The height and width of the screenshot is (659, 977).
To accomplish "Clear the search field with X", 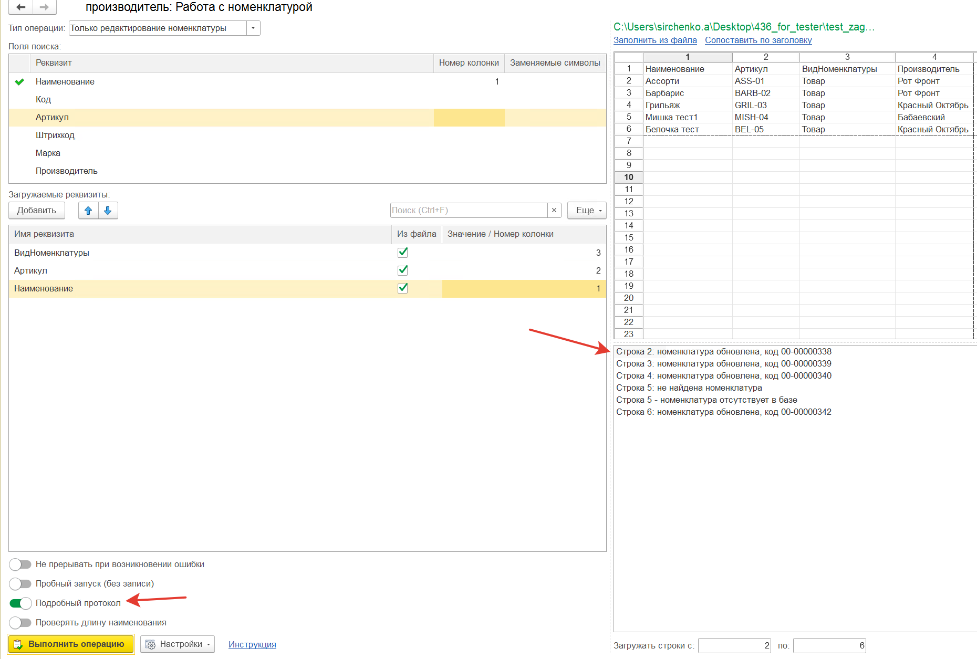I will point(554,210).
